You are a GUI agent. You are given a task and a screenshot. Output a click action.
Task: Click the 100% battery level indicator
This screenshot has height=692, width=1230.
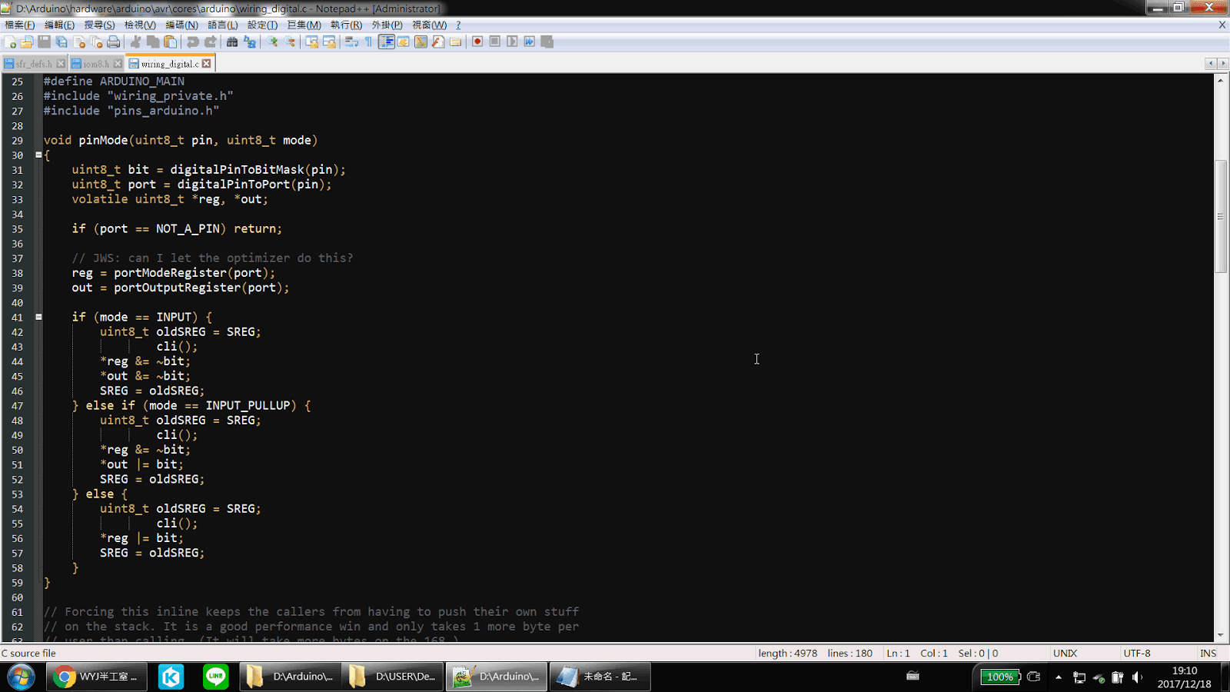pos(998,677)
